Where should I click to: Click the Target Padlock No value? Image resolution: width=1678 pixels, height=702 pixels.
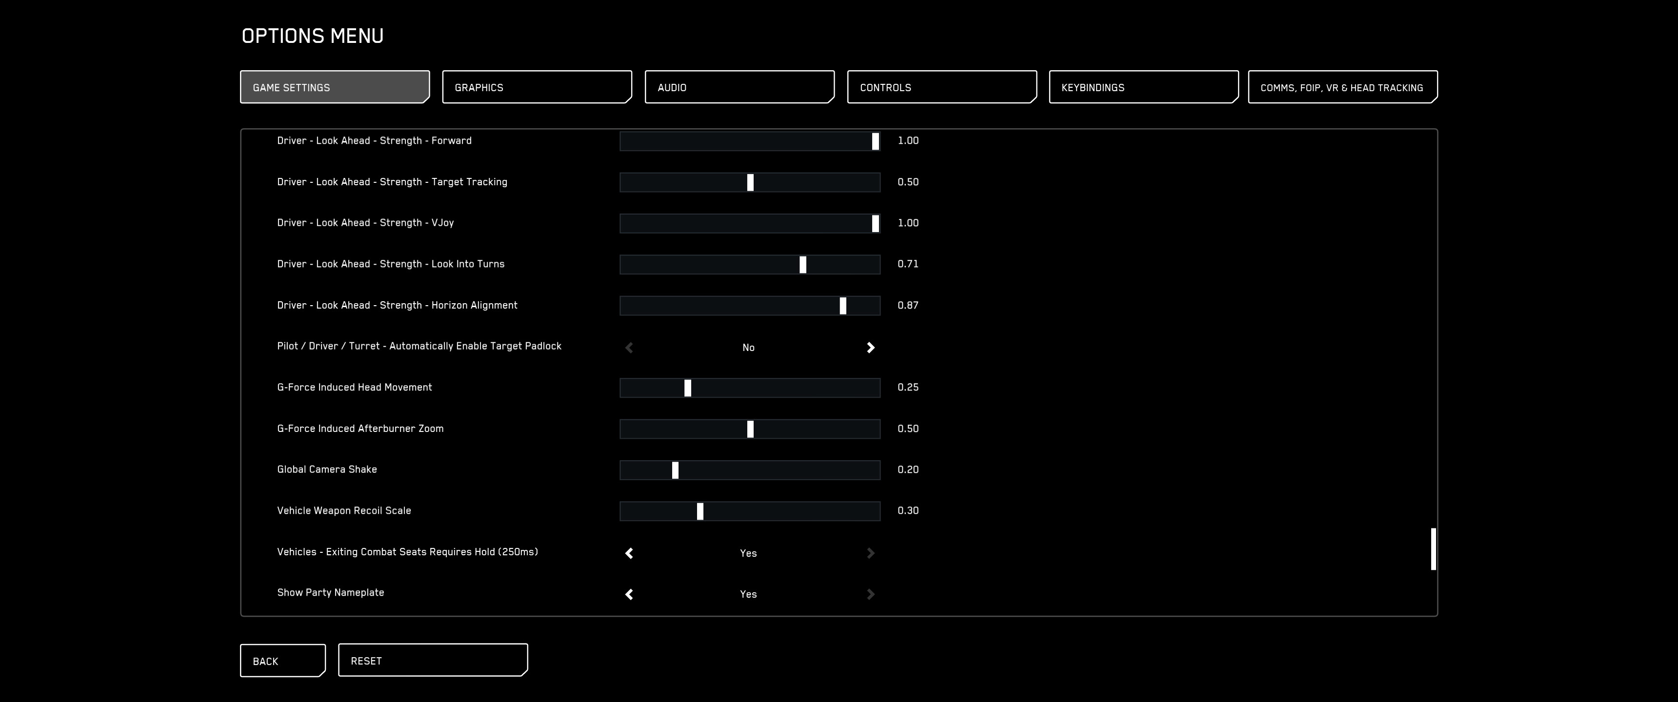(748, 348)
